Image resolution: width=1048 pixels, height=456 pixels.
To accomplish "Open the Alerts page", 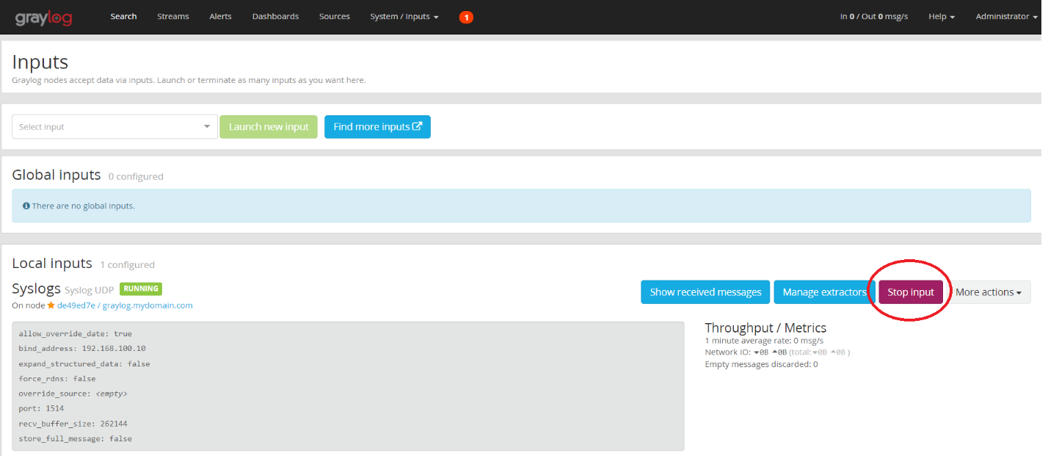I will pos(220,16).
